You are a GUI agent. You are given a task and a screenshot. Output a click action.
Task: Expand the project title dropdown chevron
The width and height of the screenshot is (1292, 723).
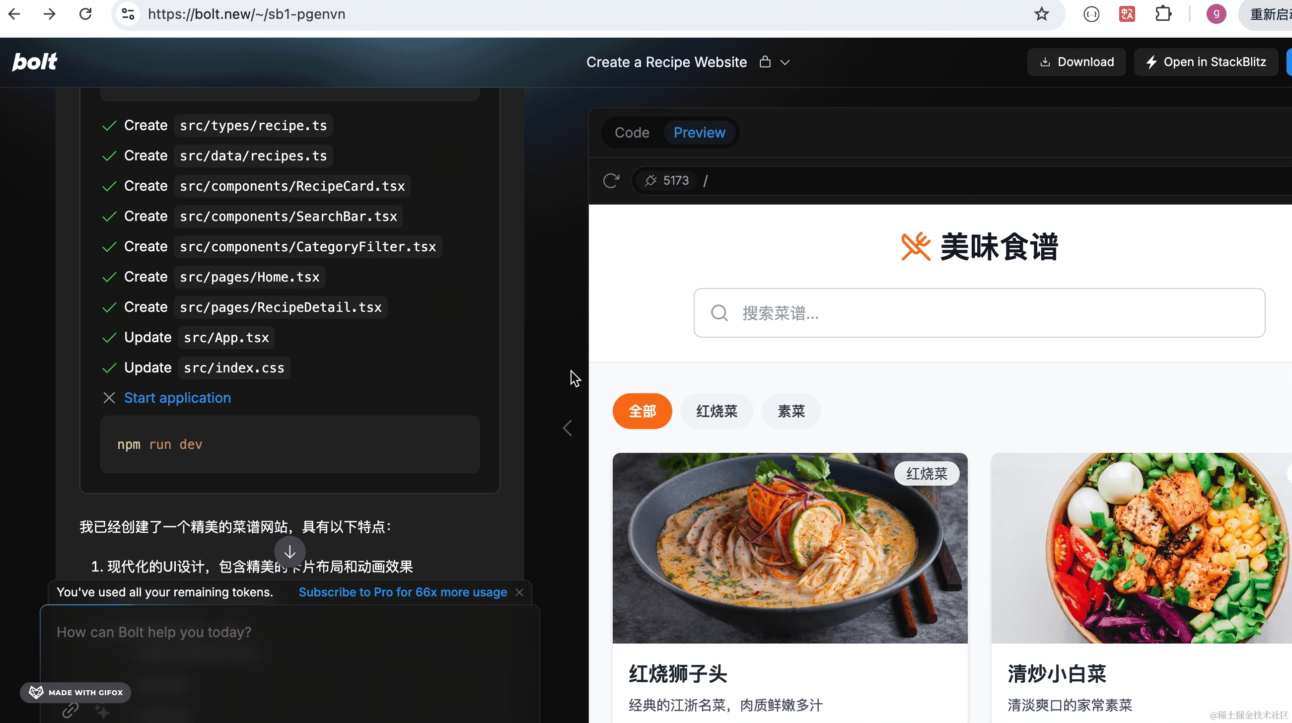click(x=785, y=62)
